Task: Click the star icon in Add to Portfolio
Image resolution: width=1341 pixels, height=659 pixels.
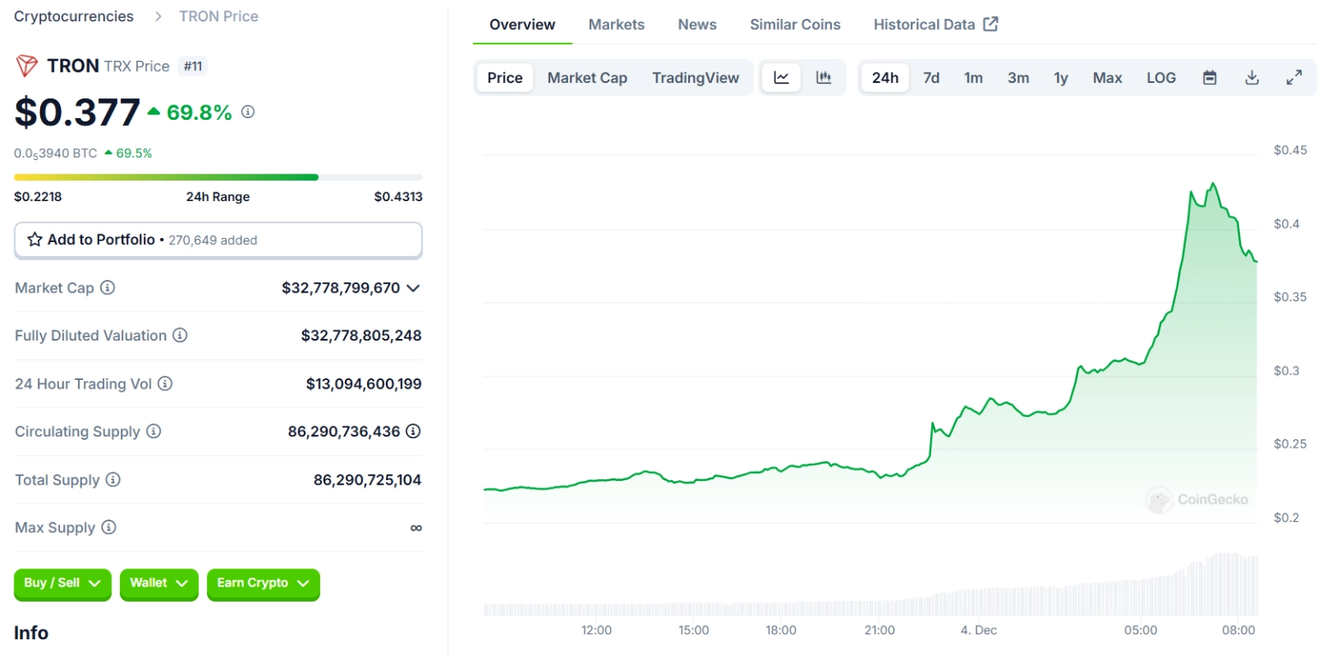Action: [35, 240]
